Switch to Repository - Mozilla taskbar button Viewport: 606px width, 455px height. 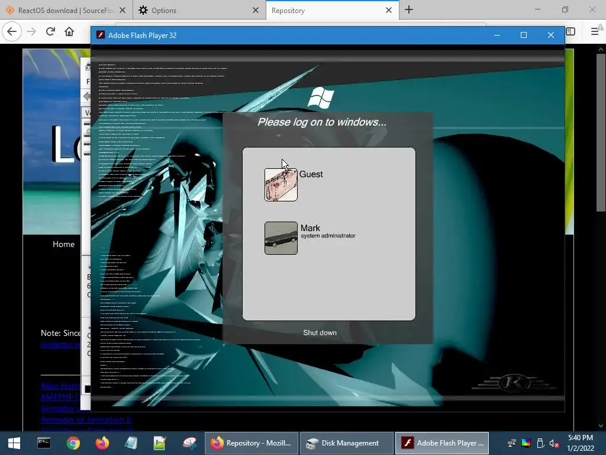[252, 443]
